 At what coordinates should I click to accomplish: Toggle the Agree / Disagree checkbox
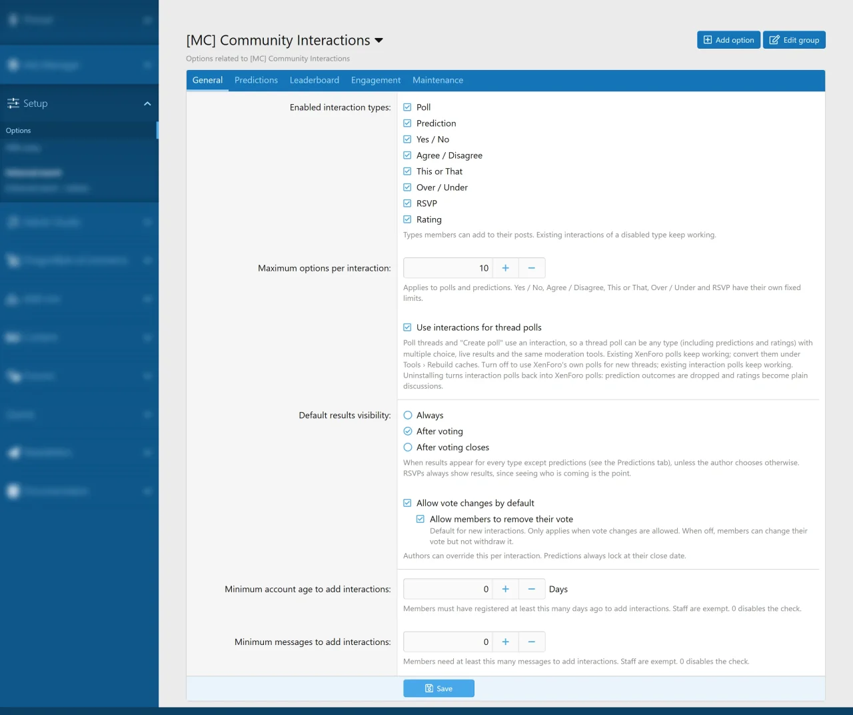(407, 155)
